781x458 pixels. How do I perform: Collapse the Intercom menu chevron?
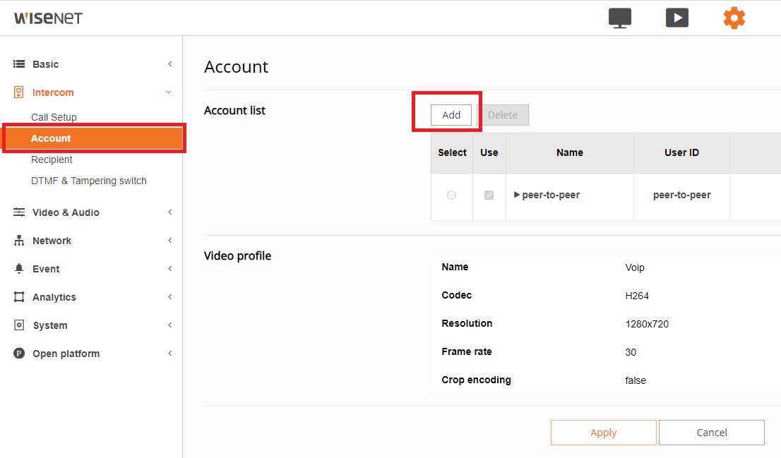(x=169, y=92)
